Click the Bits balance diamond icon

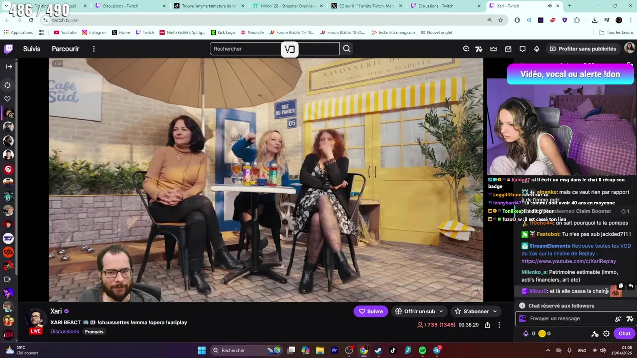click(x=526, y=334)
